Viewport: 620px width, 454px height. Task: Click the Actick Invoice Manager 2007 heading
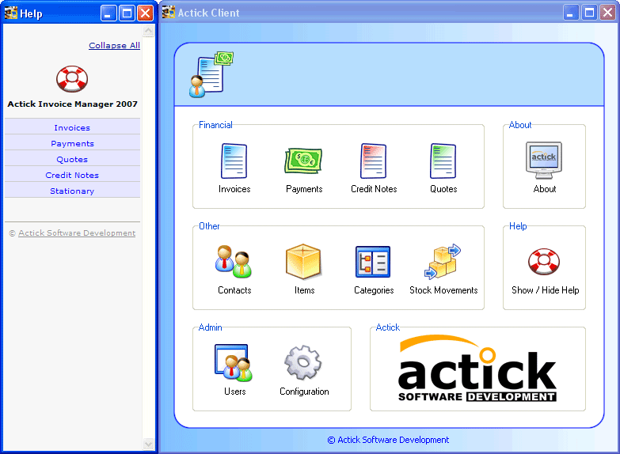72,104
